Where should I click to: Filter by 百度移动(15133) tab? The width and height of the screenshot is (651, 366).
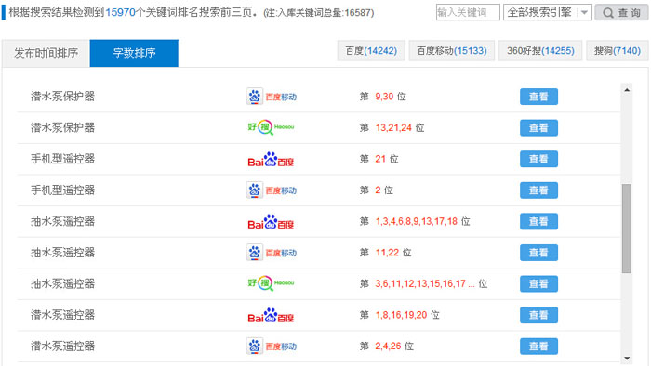(x=452, y=50)
